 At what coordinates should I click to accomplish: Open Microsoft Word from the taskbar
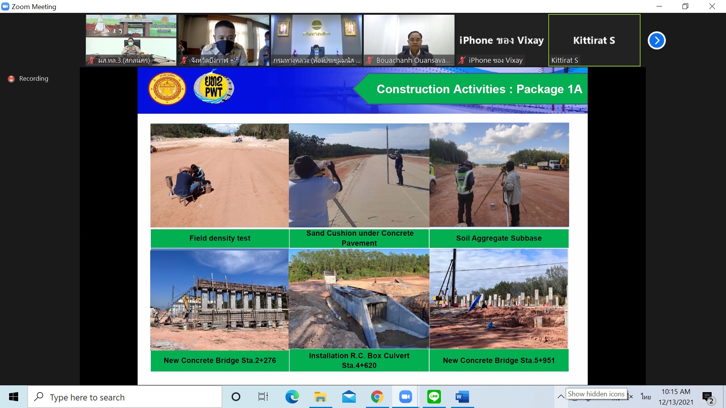click(x=462, y=397)
